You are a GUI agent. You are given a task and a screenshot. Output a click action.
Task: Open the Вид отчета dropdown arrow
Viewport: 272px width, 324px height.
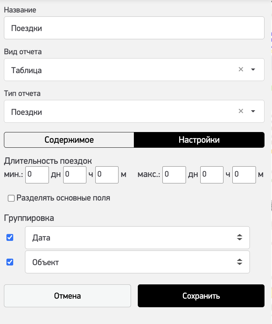(253, 70)
